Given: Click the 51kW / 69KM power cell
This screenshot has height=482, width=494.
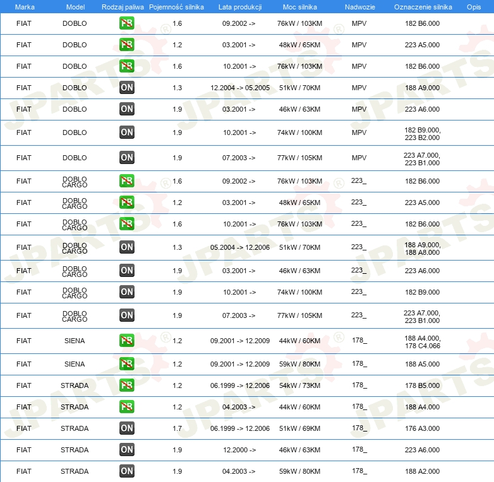Looking at the screenshot, I should [299, 428].
